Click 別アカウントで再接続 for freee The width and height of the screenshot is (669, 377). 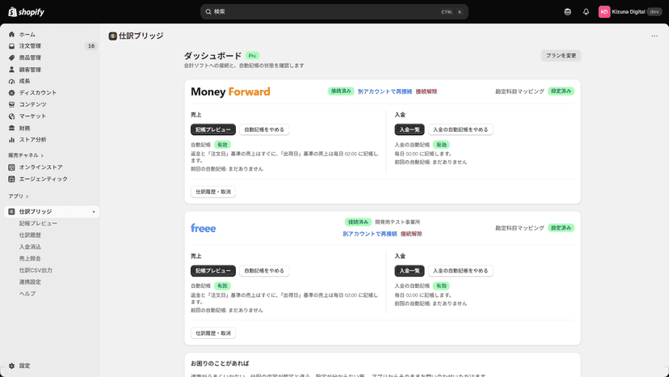pos(370,234)
